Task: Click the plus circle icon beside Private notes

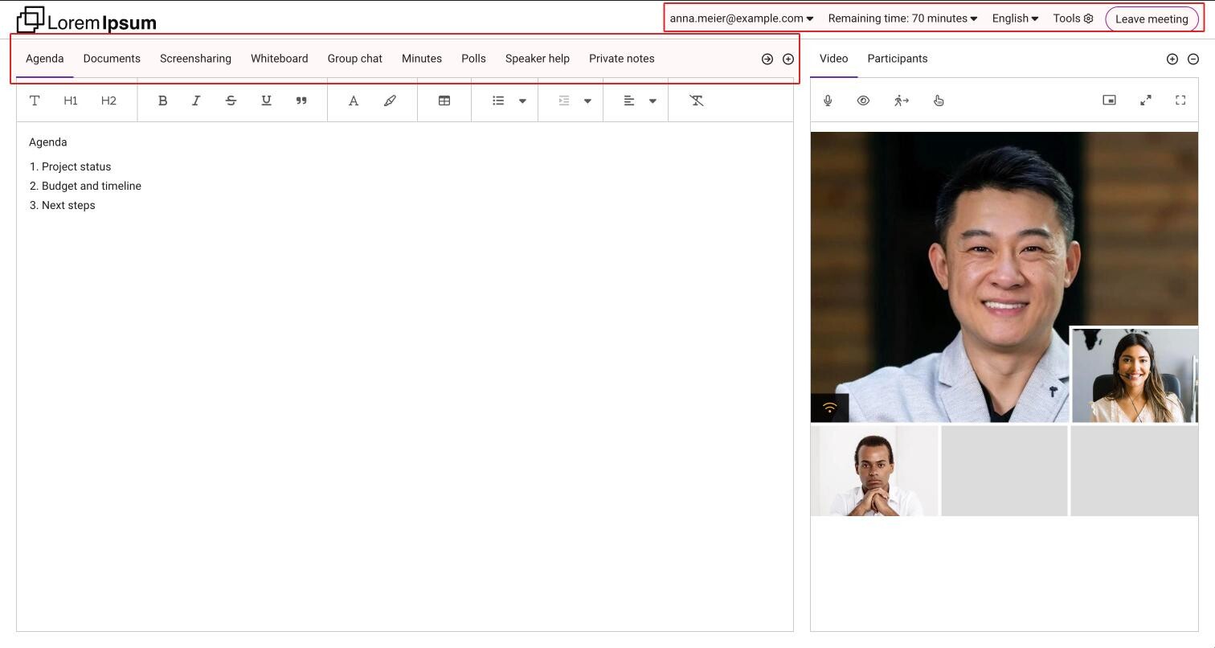Action: click(788, 59)
